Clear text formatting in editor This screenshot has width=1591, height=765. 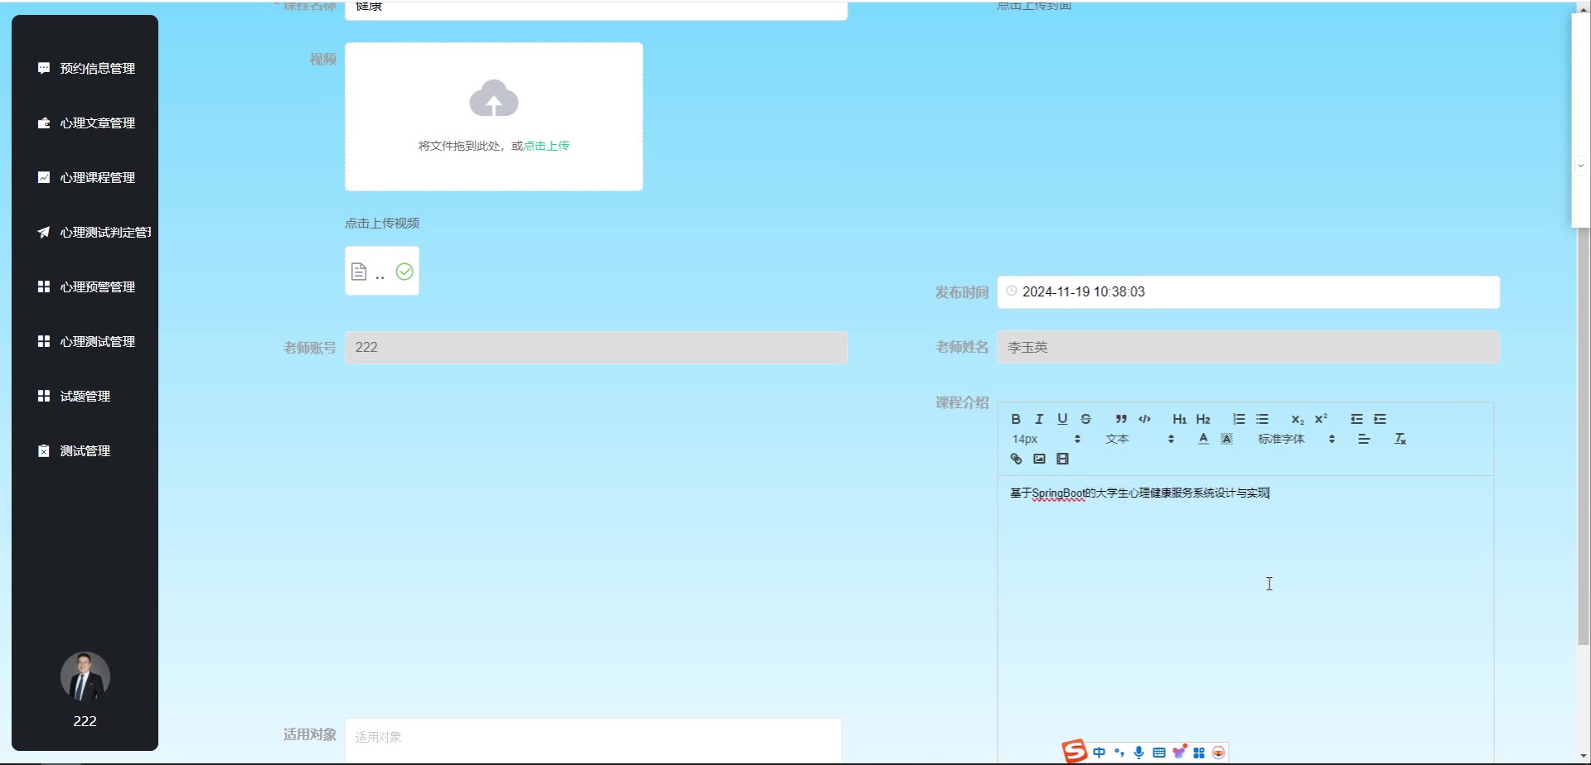pyautogui.click(x=1400, y=439)
